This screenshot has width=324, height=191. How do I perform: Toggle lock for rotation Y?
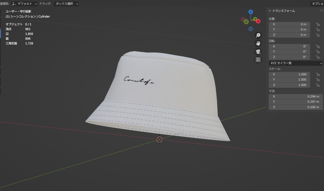tap(318, 52)
